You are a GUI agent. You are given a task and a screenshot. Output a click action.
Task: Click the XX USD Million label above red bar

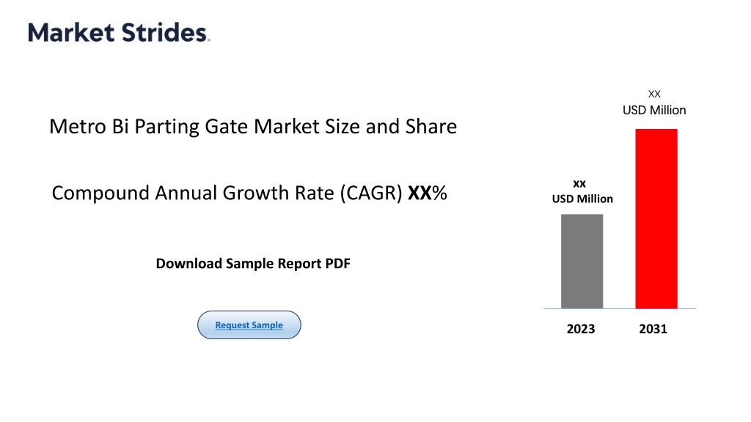point(654,103)
